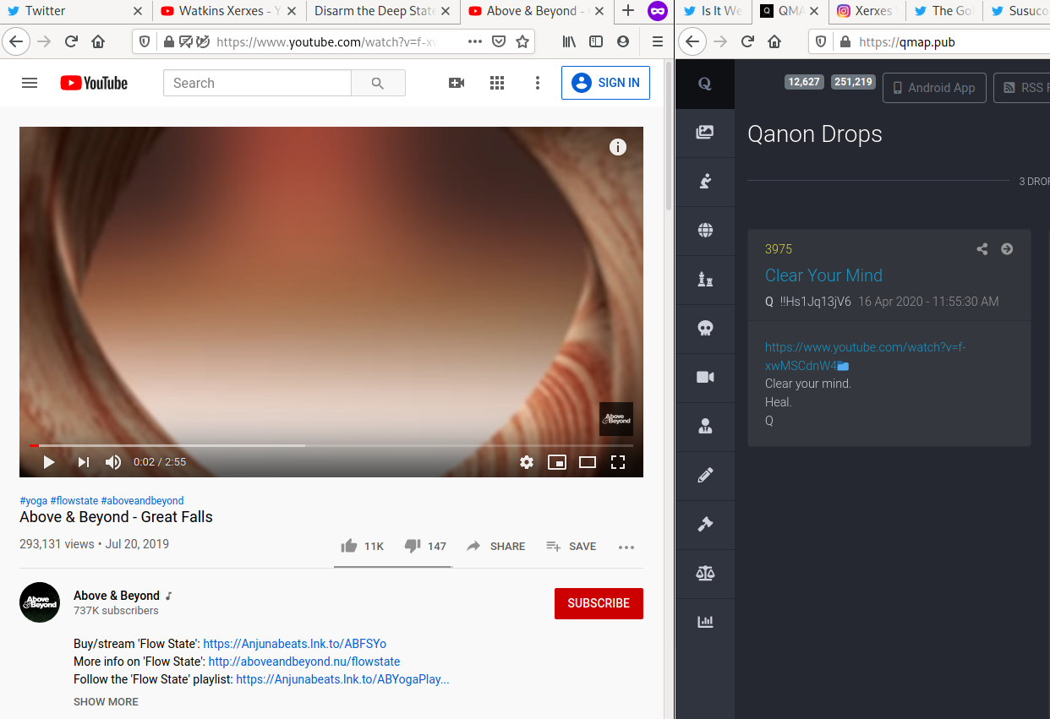This screenshot has width=1050, height=719.
Task: Open the Android App button on qmap
Action: (x=934, y=88)
